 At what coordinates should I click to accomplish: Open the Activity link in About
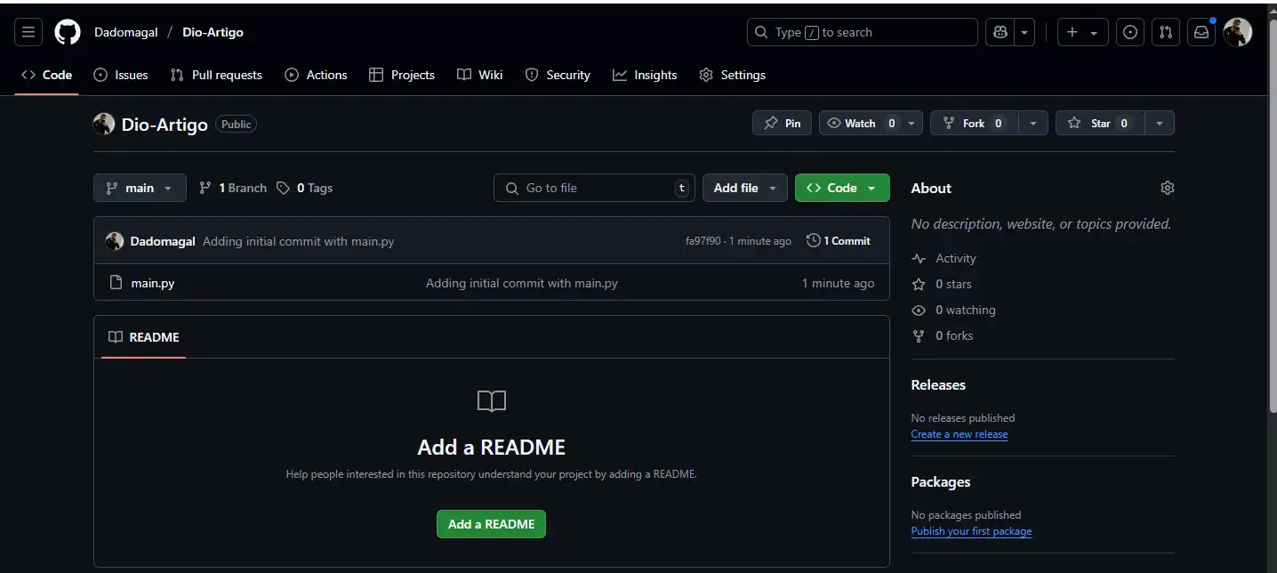tap(956, 258)
